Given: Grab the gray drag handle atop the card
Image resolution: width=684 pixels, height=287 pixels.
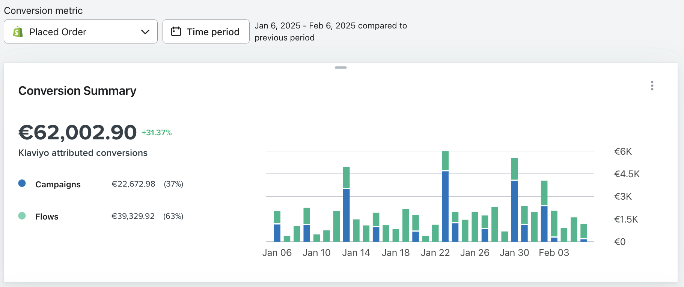Looking at the screenshot, I should click(341, 67).
